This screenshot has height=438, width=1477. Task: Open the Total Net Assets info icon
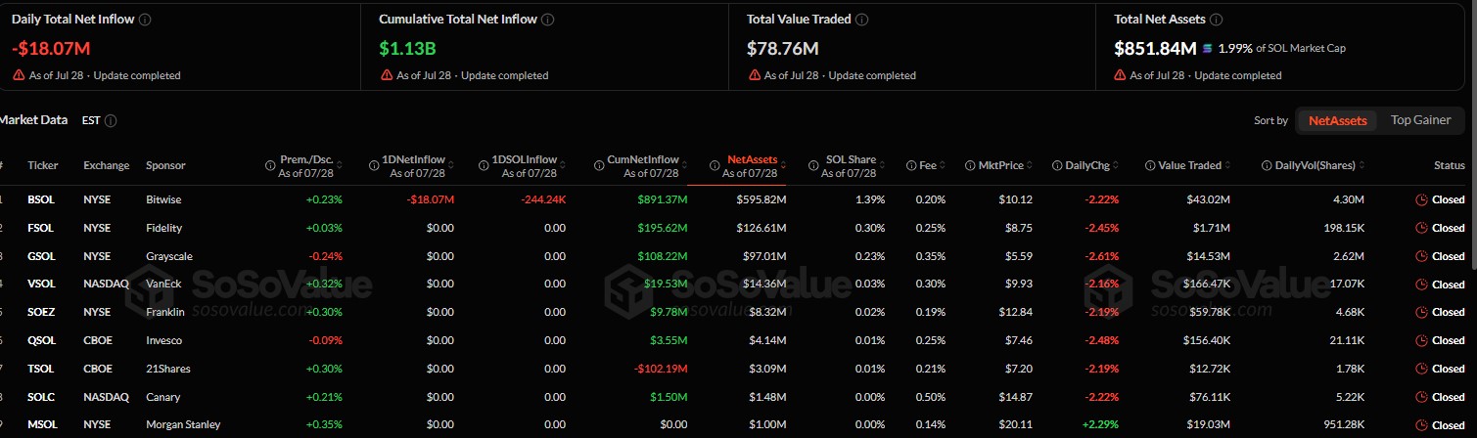(x=1215, y=19)
